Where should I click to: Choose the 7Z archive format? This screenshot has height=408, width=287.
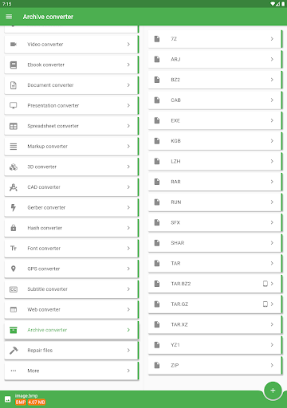215,39
